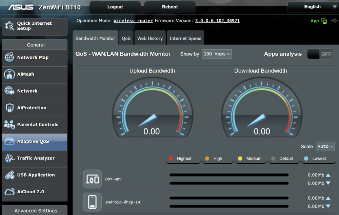Screen dimensions: 339x215
Task: Click the Quick Internet Setup button
Action: point(35,26)
